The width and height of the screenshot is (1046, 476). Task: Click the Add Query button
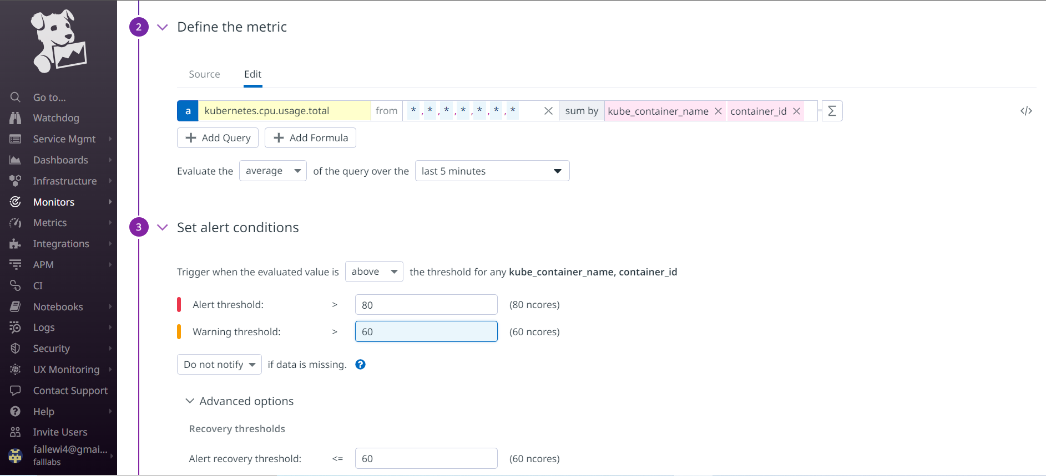[x=218, y=138]
